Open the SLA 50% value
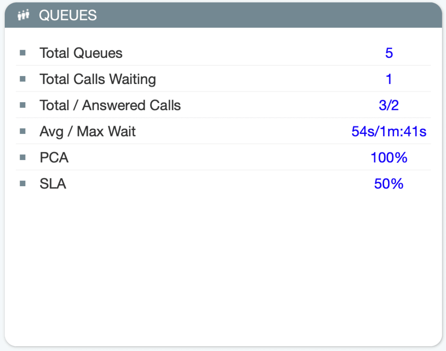 [389, 184]
